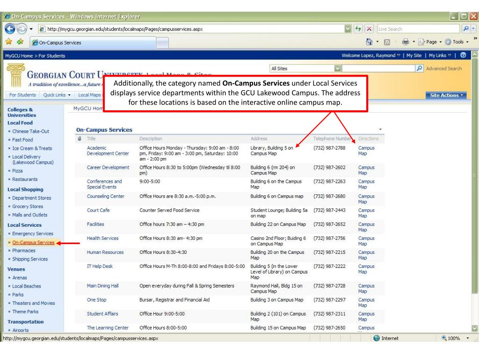Click the browser Back arrow button
Image resolution: width=479 pixels, height=359 pixels.
point(10,29)
